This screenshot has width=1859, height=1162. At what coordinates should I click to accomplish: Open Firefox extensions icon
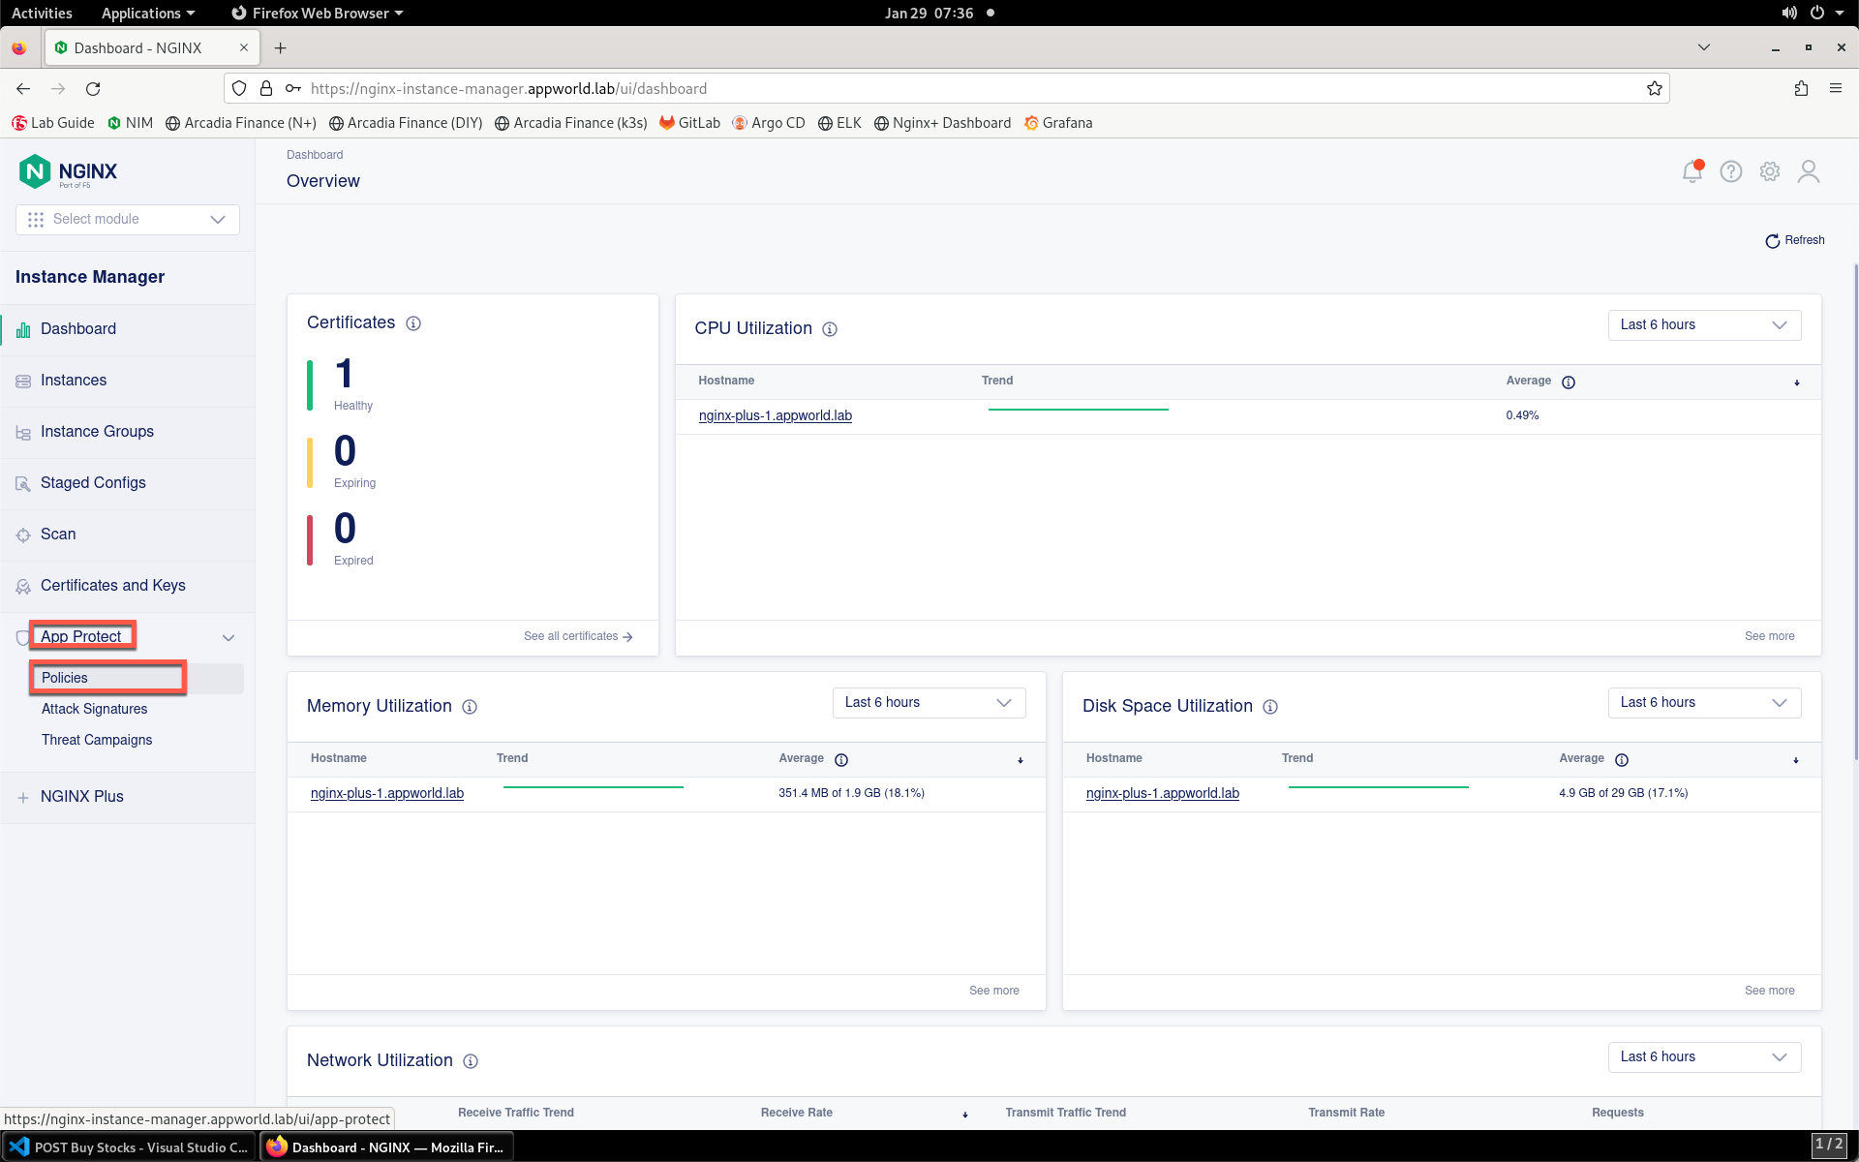point(1801,89)
